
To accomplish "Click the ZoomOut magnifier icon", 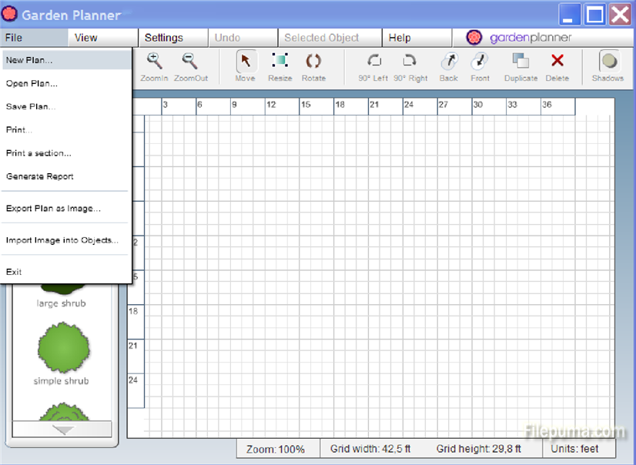I will click(x=190, y=62).
